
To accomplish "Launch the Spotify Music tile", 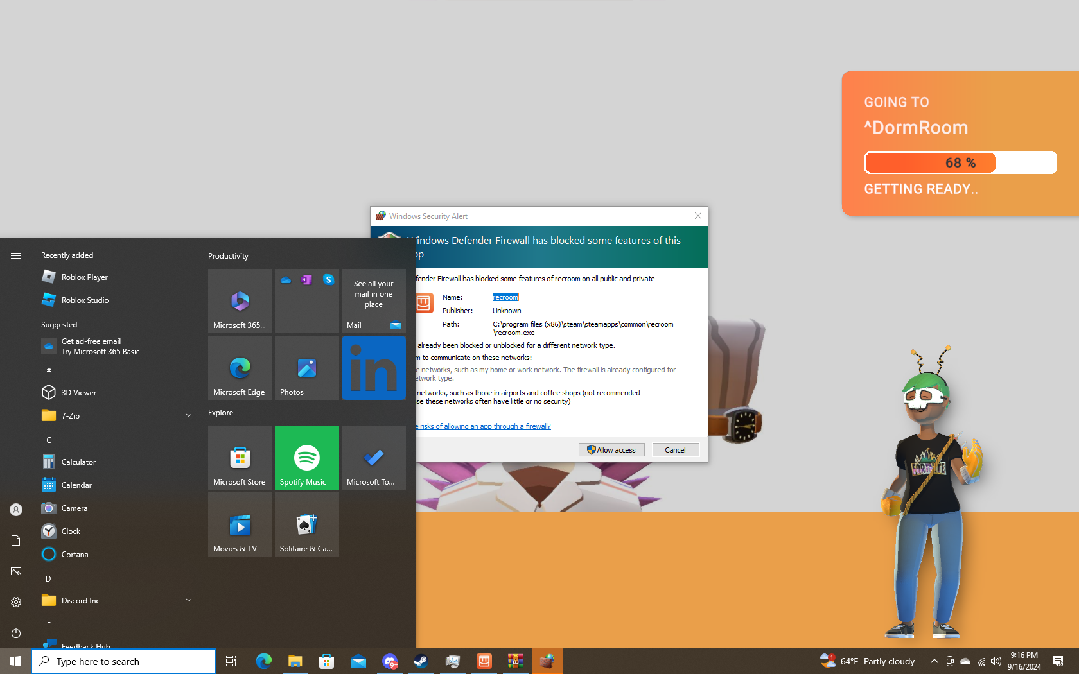I will (307, 458).
